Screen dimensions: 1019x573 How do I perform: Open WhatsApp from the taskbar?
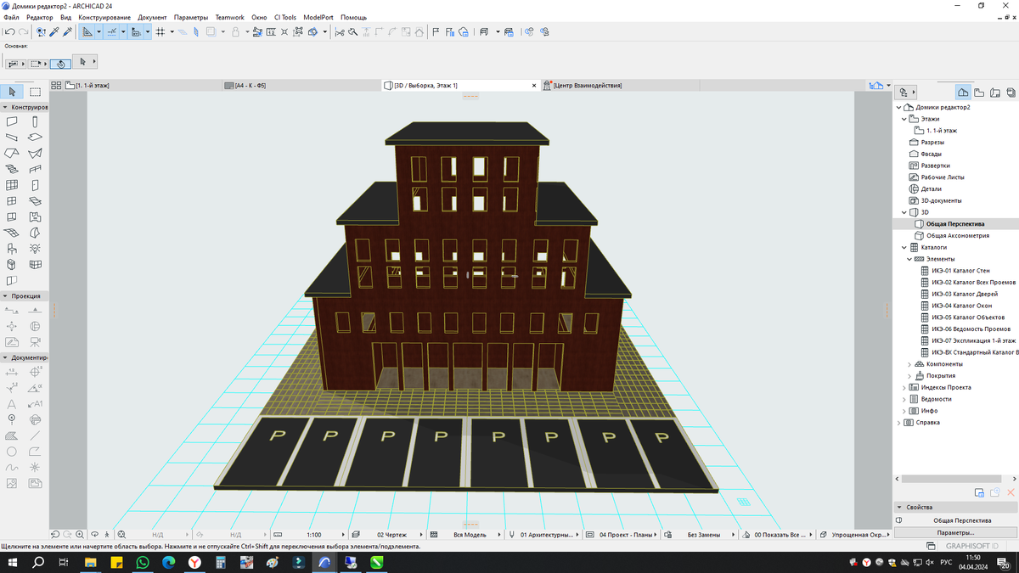pos(142,562)
